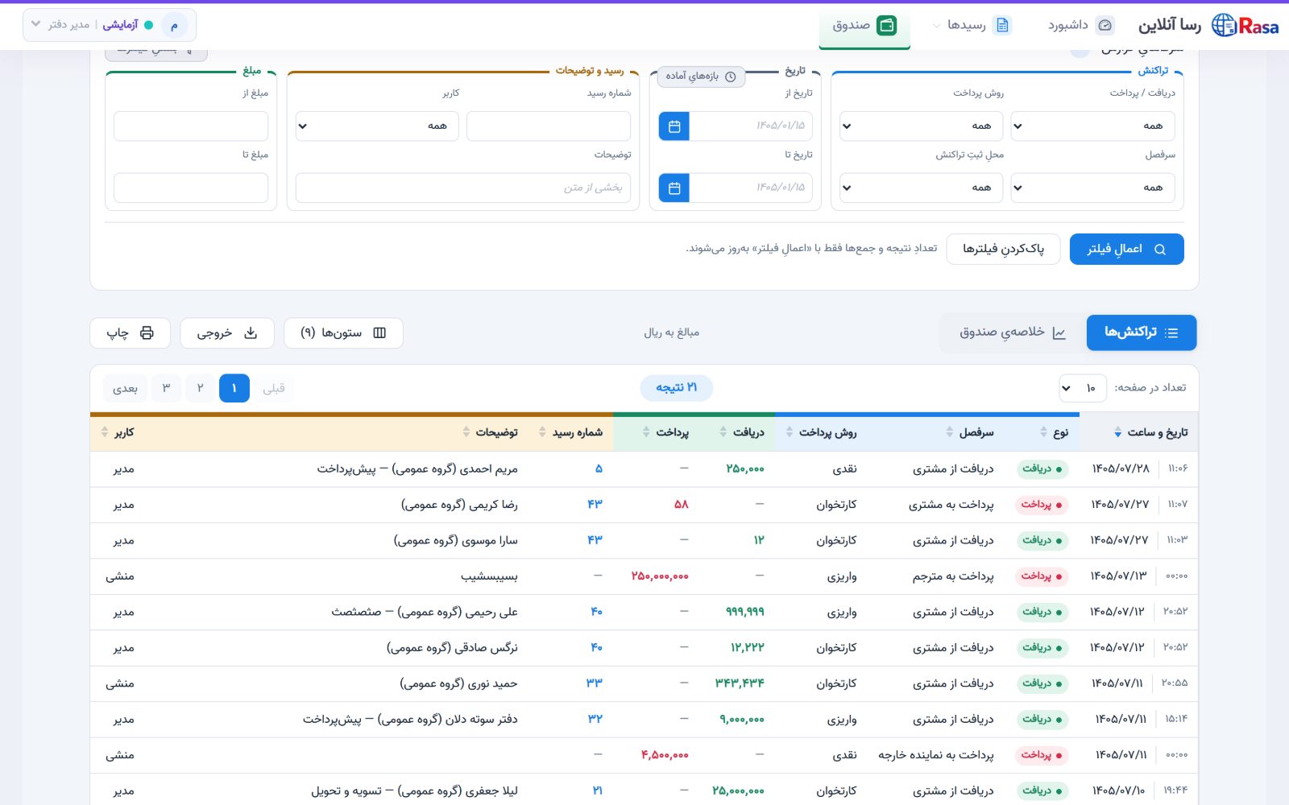The width and height of the screenshot is (1289, 805).
Task: Sort by سرفصل column
Action: tap(970, 433)
